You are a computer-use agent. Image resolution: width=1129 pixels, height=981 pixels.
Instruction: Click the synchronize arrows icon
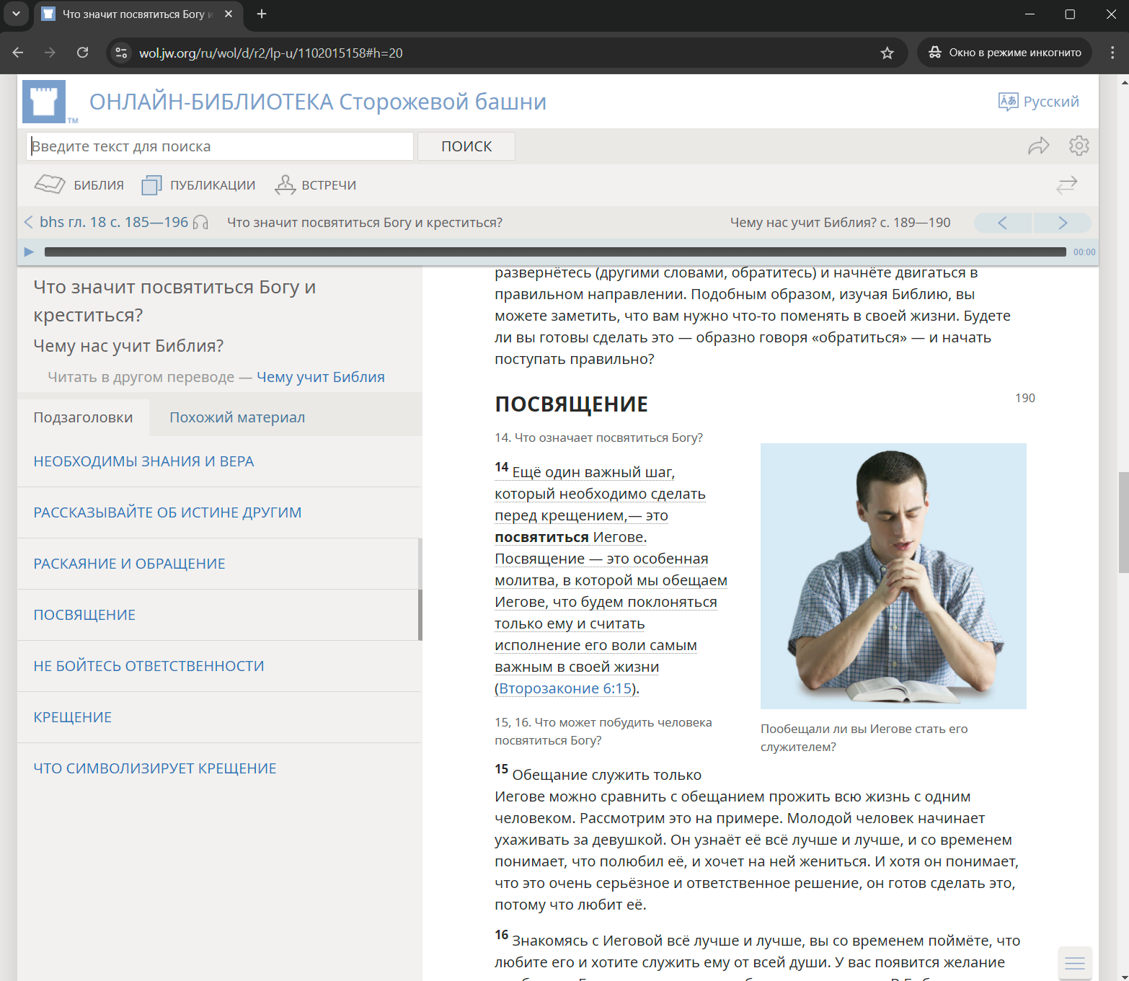[x=1066, y=185]
